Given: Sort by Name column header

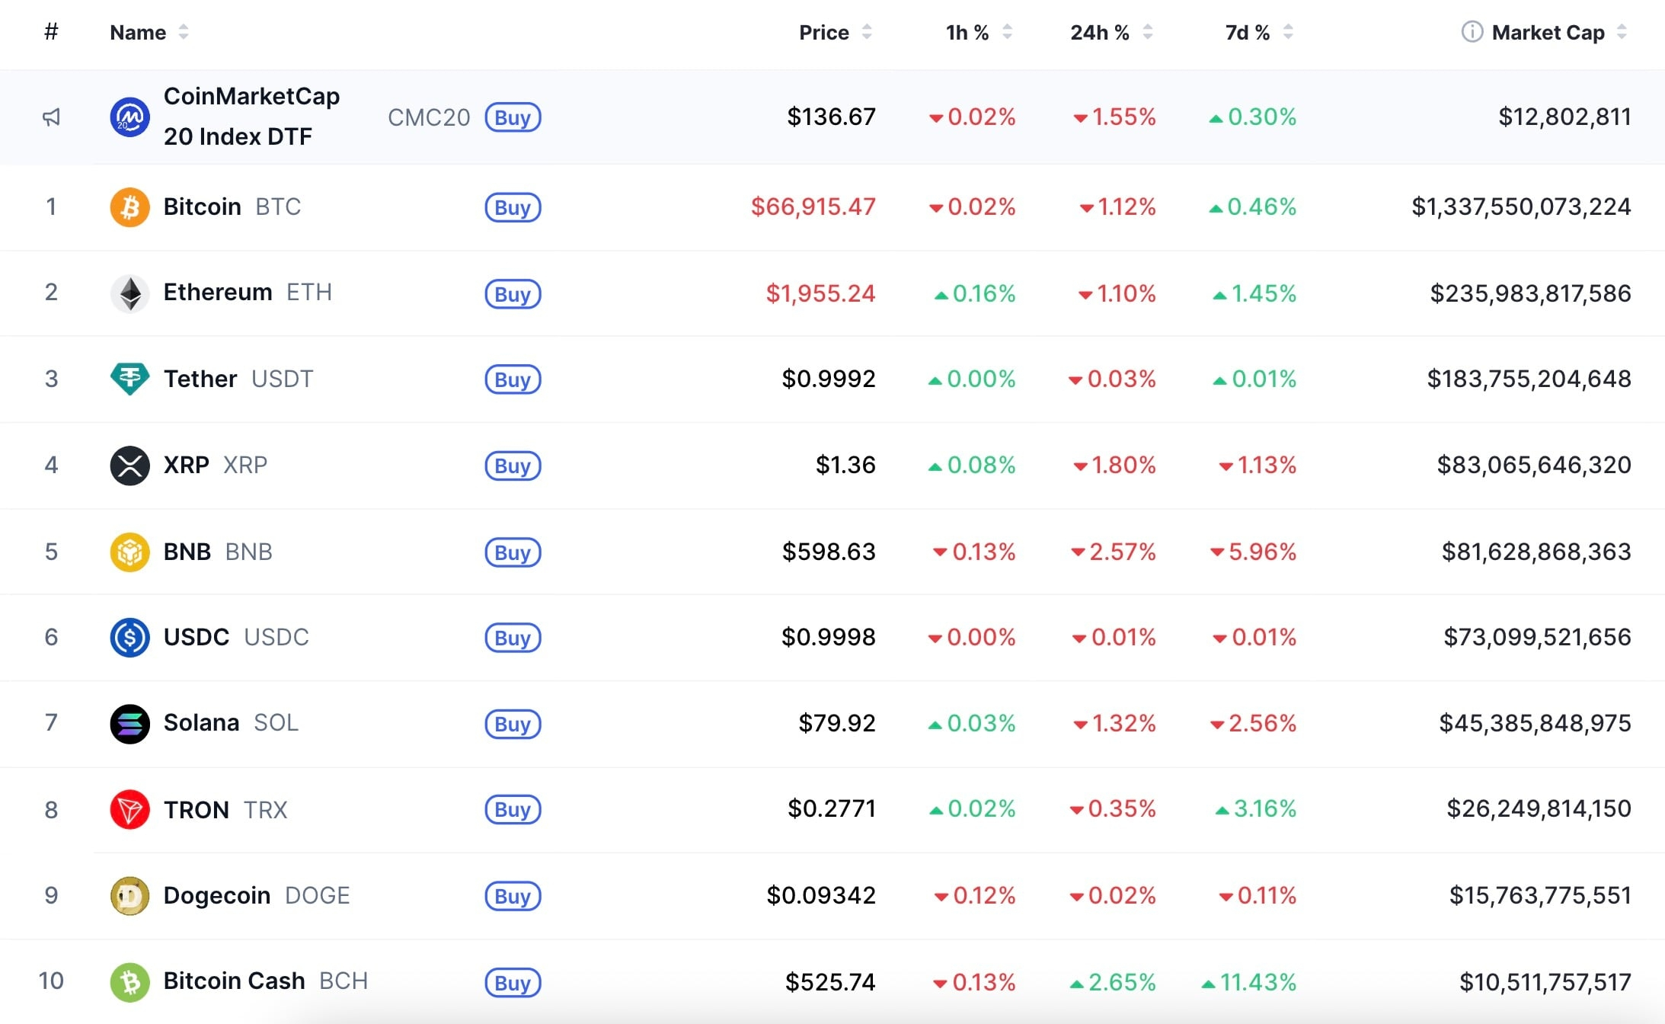Looking at the screenshot, I should tap(138, 33).
